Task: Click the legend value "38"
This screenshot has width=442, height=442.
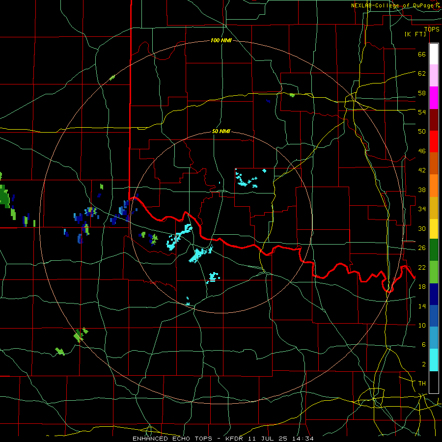Action: click(422, 190)
